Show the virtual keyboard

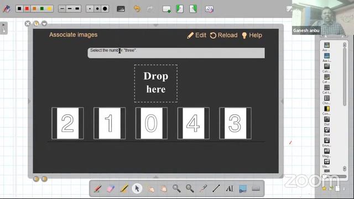[x=256, y=188]
